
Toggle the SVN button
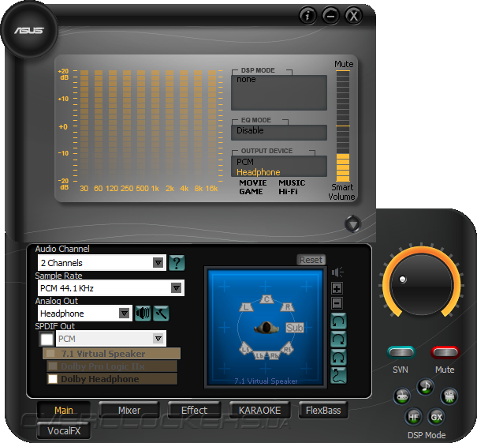[401, 352]
